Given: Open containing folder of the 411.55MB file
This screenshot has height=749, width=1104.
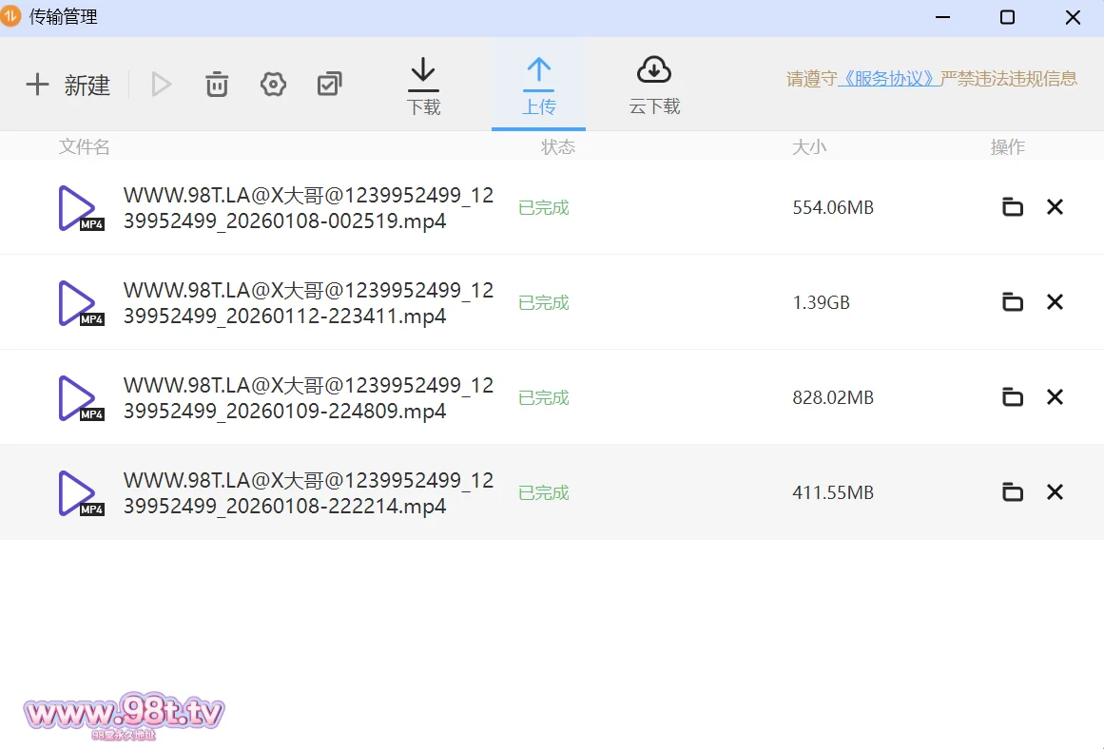Looking at the screenshot, I should [x=1013, y=492].
